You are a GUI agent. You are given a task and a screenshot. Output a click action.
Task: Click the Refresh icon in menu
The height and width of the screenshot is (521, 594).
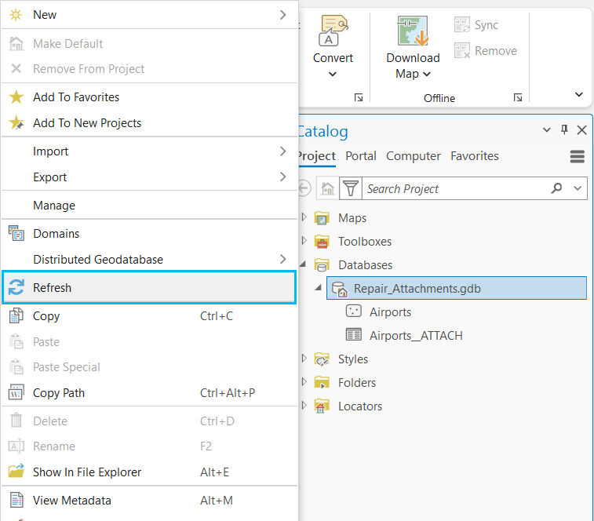[16, 287]
